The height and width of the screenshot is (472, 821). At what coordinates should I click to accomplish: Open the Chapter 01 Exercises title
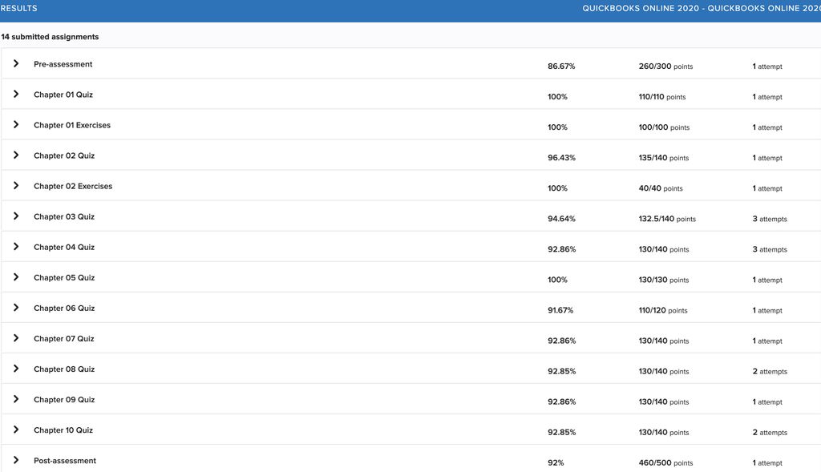tap(72, 125)
